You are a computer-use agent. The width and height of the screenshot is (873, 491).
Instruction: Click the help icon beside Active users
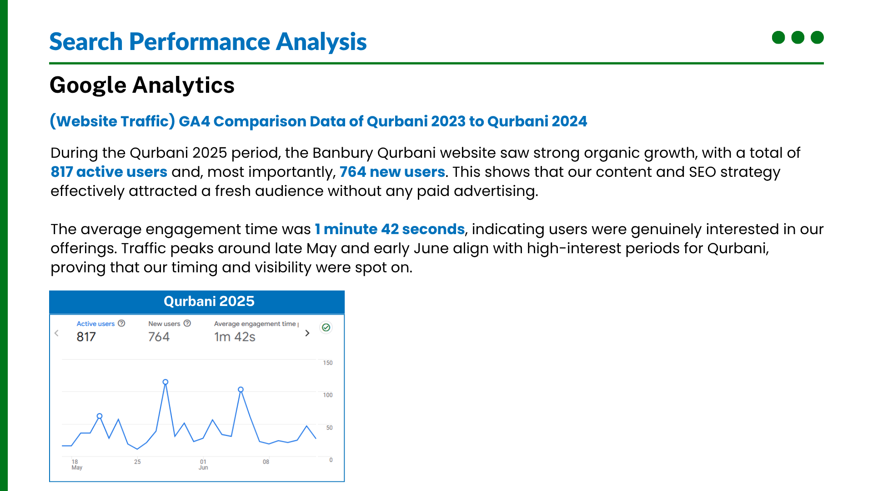(x=121, y=323)
